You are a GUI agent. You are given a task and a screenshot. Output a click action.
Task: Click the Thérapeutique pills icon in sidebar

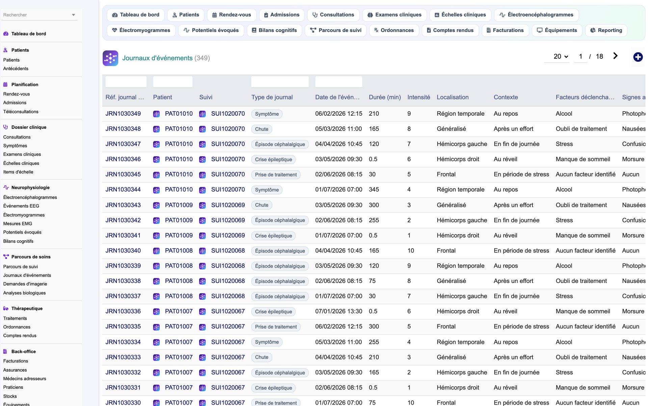6,309
